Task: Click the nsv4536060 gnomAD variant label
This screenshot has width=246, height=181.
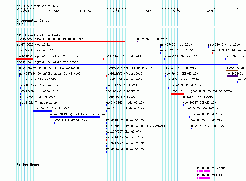Action: tap(50, 68)
